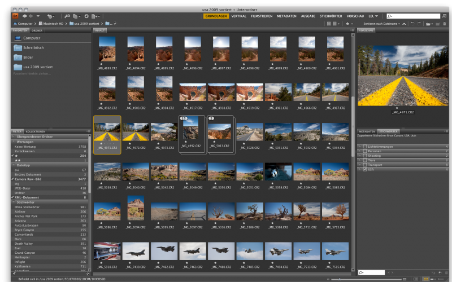Collapse the Dateityp filter section
Screen dimensions: 452x282
[x=14, y=165]
